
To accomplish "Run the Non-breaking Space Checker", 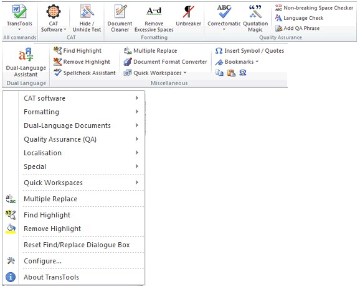I will tap(314, 8).
